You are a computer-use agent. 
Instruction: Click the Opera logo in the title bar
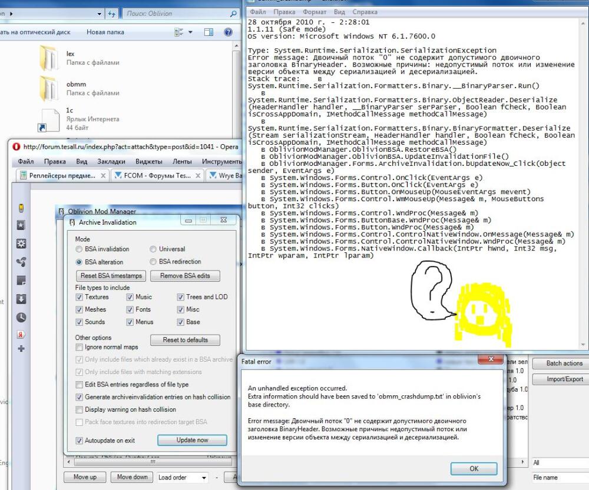(x=16, y=146)
